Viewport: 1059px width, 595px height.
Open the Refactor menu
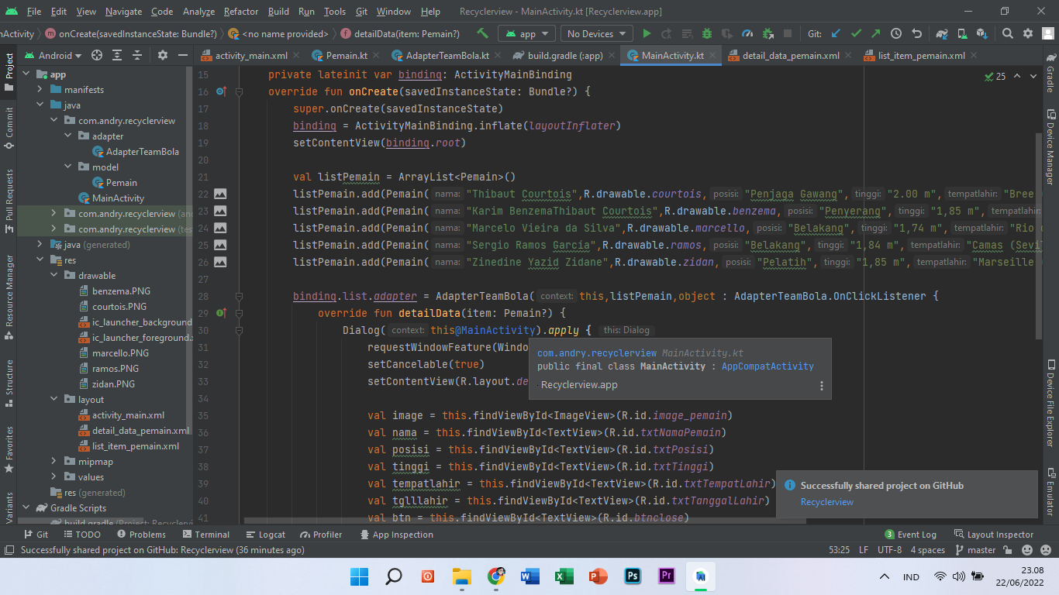pyautogui.click(x=240, y=12)
